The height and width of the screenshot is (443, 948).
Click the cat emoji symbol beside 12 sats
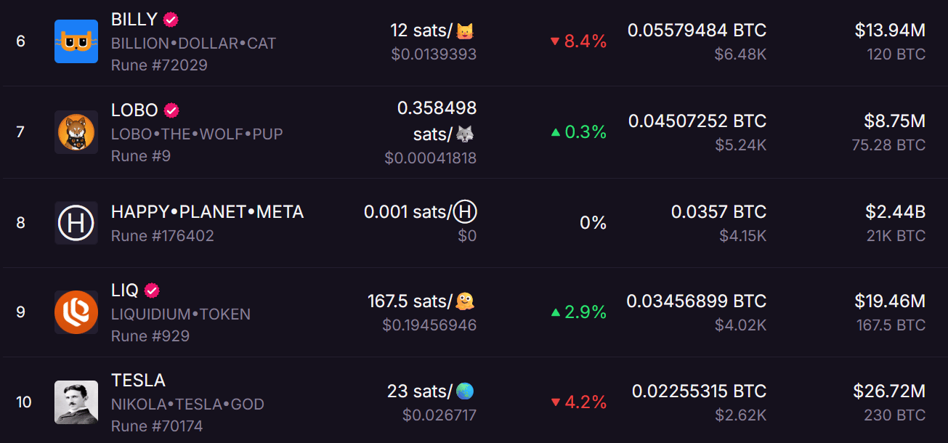click(x=466, y=31)
